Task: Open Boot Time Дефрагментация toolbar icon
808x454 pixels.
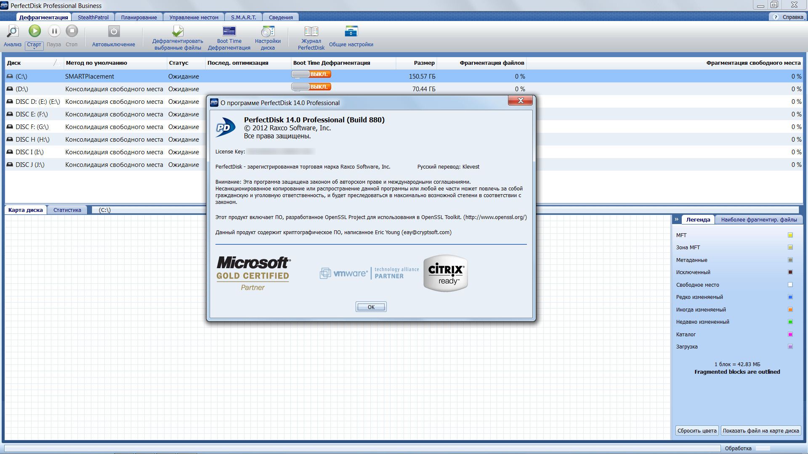Action: (x=229, y=31)
